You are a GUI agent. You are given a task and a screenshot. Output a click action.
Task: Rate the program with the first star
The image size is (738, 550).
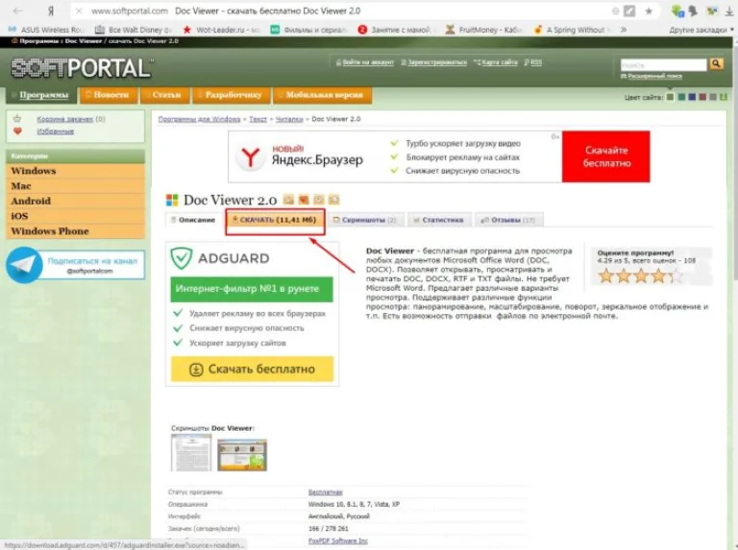pos(606,275)
